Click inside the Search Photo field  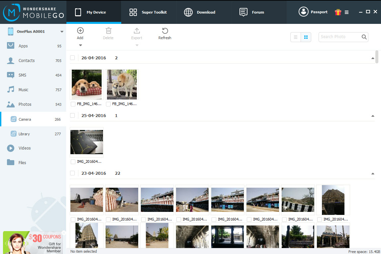(339, 37)
